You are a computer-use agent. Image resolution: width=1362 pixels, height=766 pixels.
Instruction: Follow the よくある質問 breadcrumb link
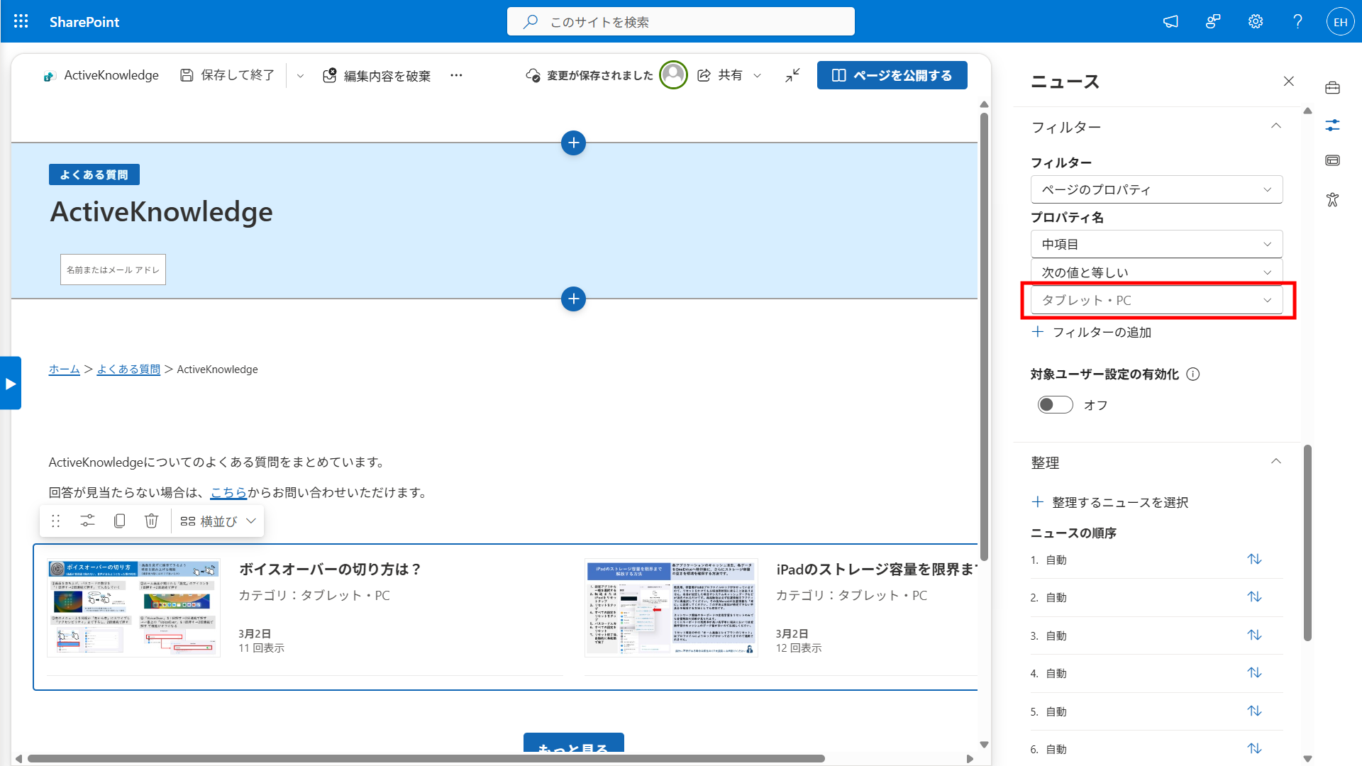tap(128, 370)
